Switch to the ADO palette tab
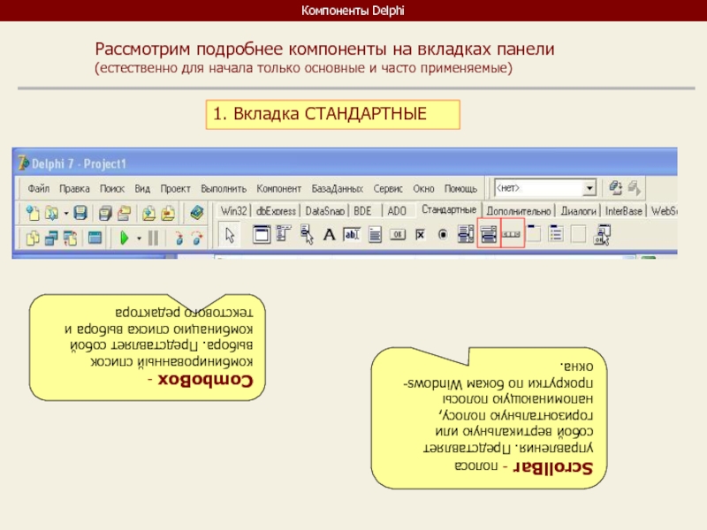This screenshot has height=530, width=707. [397, 210]
